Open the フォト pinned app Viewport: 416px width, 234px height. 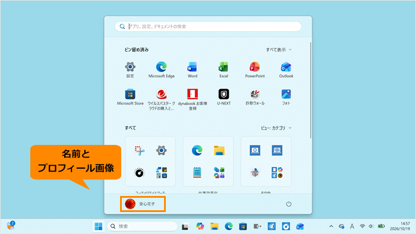click(286, 97)
